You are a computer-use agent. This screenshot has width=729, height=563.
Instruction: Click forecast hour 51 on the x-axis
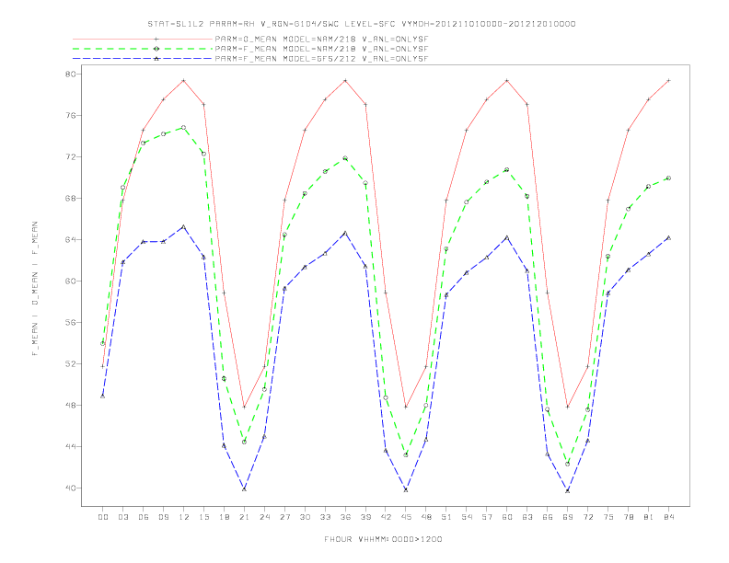click(446, 517)
